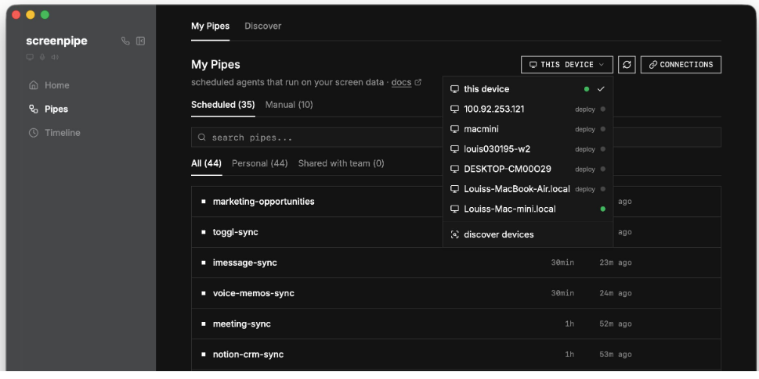Switch to the Manual (10) tab
Viewport: 759px width, 379px height.
tap(289, 105)
